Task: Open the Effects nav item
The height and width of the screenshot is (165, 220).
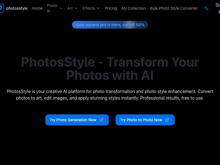Action: [89, 8]
